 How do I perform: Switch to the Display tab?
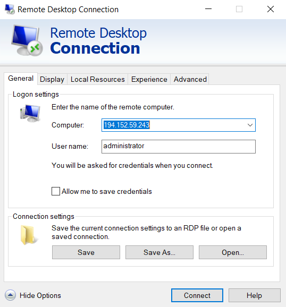pyautogui.click(x=52, y=79)
